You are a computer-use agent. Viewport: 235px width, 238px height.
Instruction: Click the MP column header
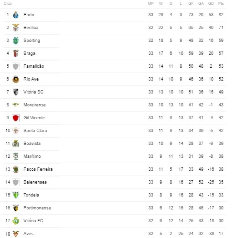(151, 3)
